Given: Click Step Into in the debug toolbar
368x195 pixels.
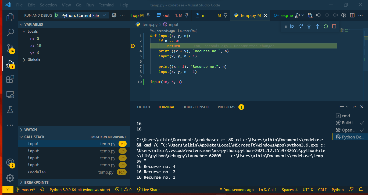Looking at the screenshot, I should [309, 26].
